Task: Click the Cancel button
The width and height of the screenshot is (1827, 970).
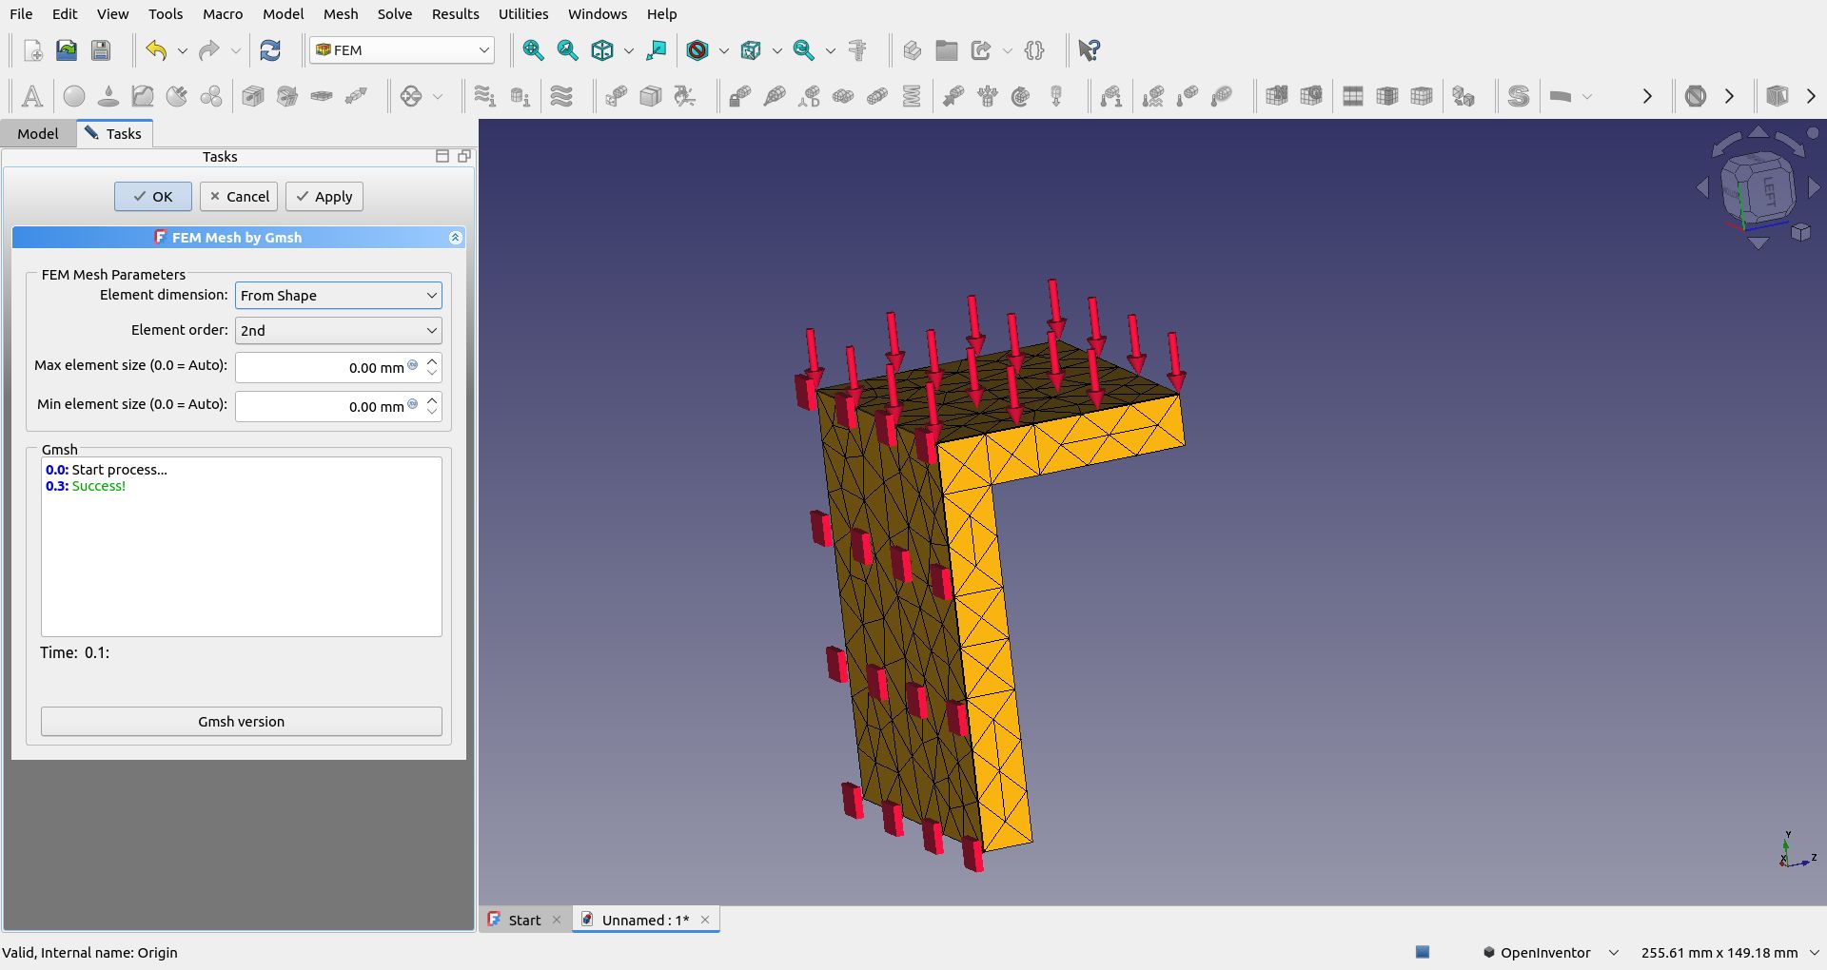Action: pyautogui.click(x=239, y=197)
